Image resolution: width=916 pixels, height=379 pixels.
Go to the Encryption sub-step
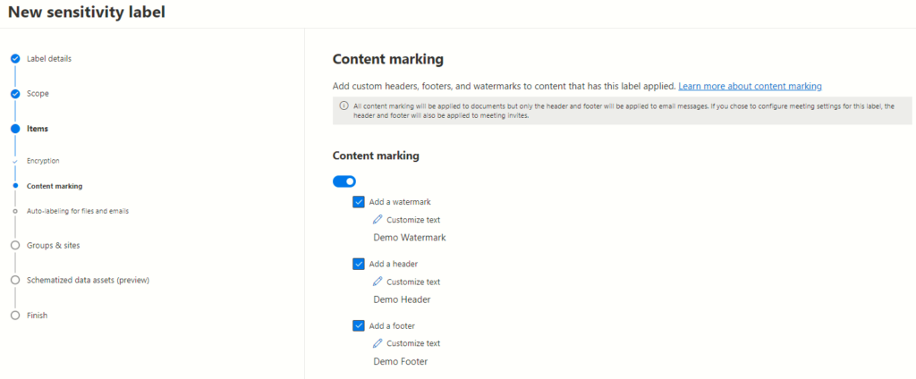[x=43, y=161]
